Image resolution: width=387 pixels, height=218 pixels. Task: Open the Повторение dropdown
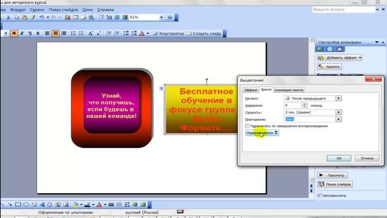[339, 119]
